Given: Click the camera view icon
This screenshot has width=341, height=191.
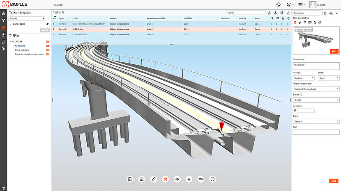Looking at the screenshot, I should tap(201, 179).
